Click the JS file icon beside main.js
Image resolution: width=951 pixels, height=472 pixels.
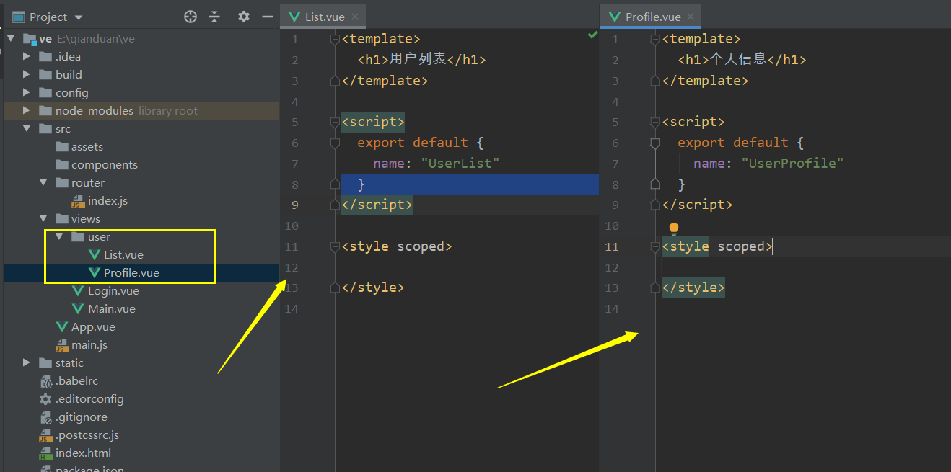62,344
